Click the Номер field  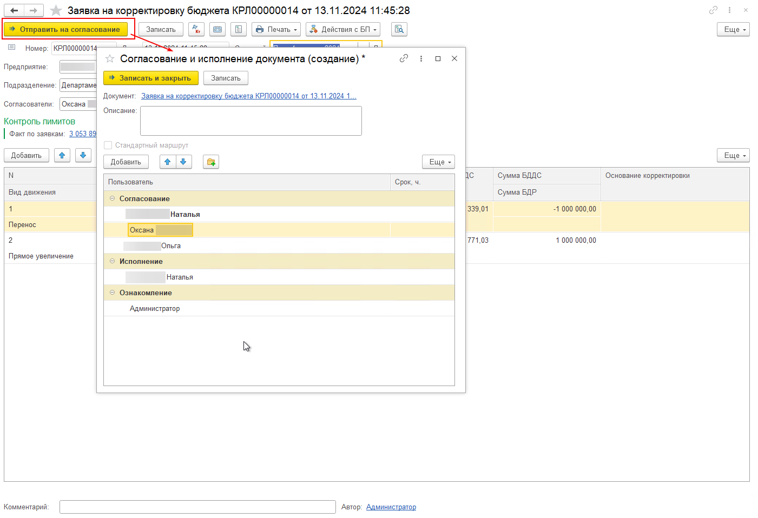(74, 48)
